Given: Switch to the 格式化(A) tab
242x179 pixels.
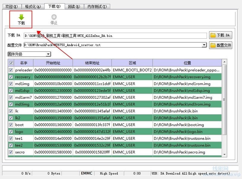Looking at the screenshot, I should pyautogui.click(x=33, y=7).
